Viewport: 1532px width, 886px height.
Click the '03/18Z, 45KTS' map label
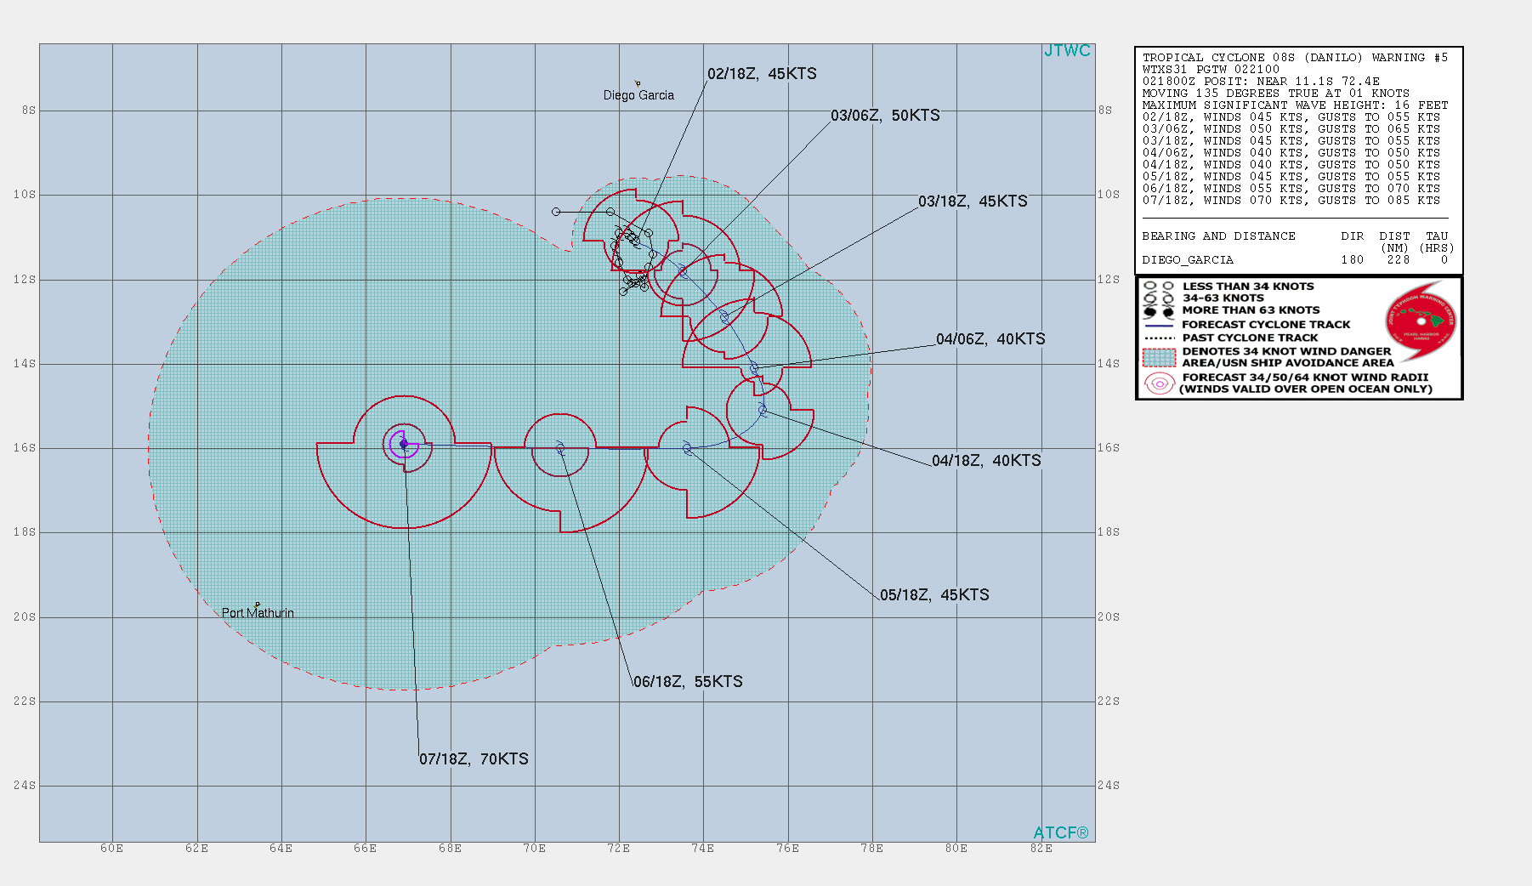[973, 202]
